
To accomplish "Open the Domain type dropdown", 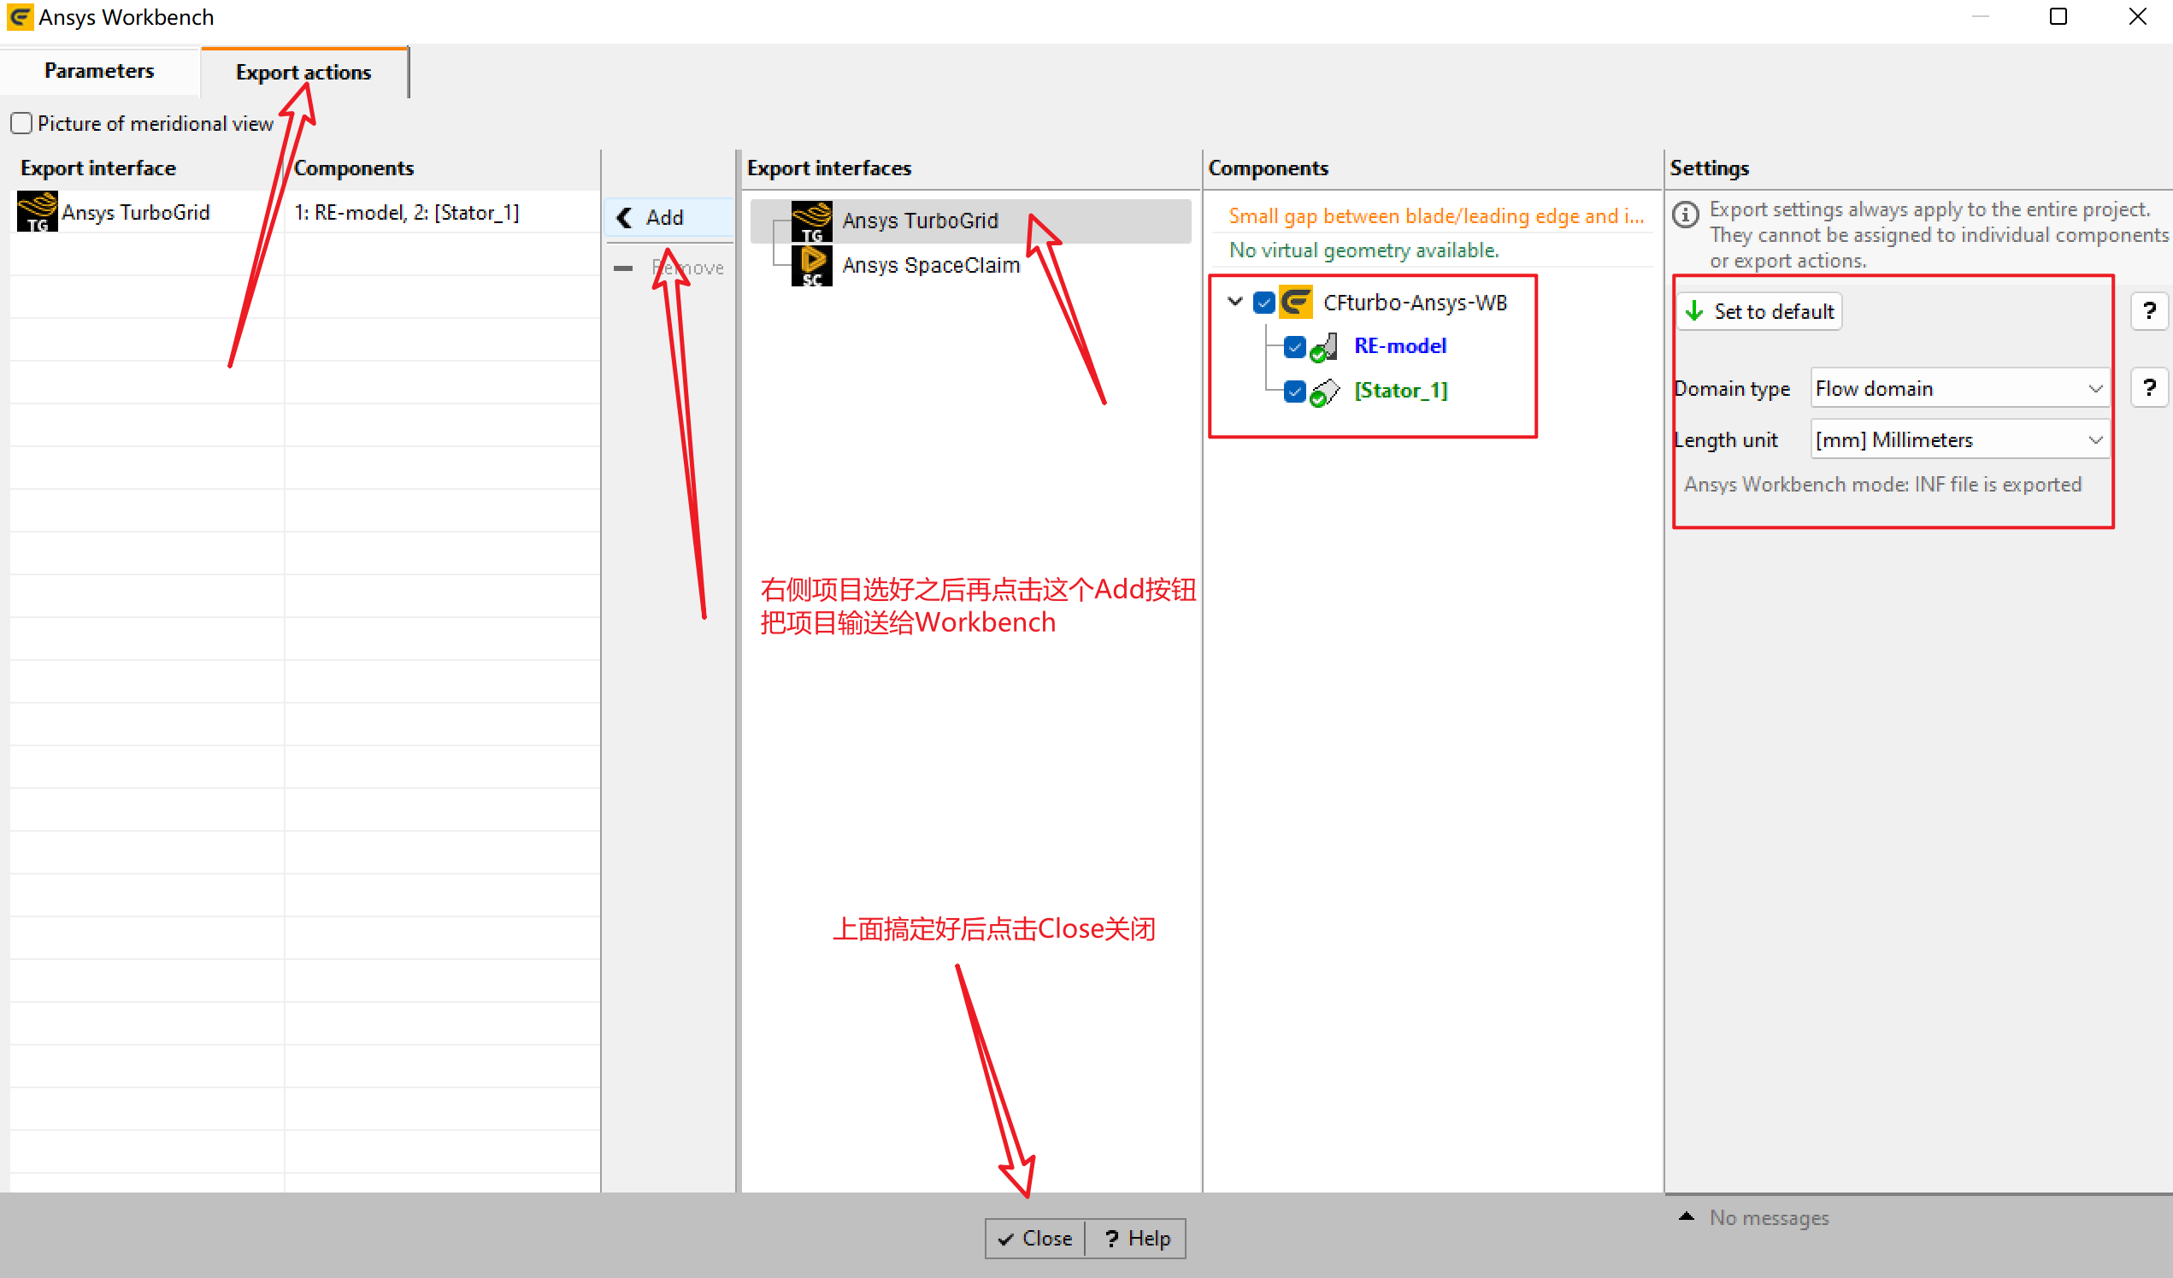I will coord(1959,389).
